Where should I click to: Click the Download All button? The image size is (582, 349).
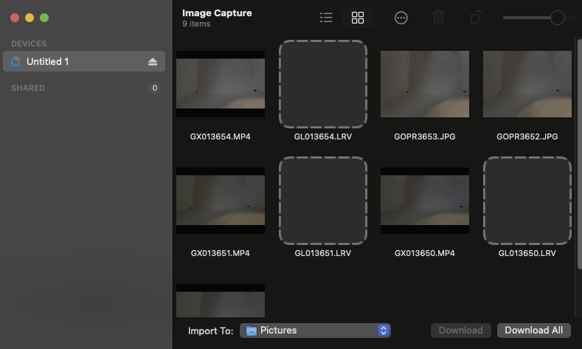point(534,331)
